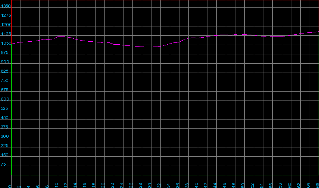Click the 1050 y-axis label

click(6, 44)
